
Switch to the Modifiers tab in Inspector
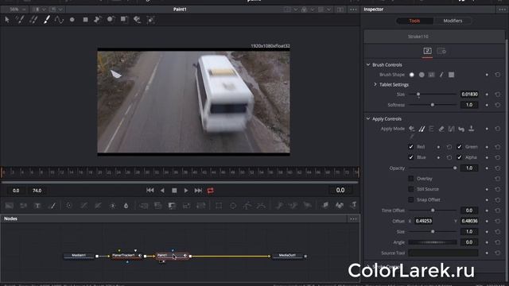pos(453,21)
